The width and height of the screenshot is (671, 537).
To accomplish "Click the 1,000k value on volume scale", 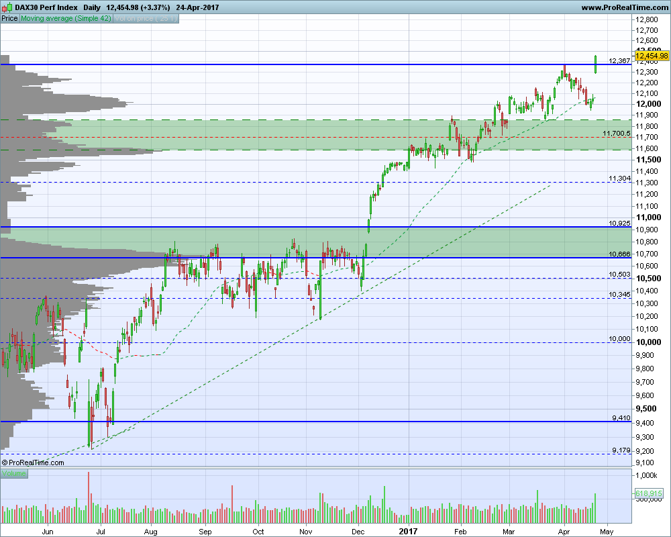I will (x=647, y=475).
